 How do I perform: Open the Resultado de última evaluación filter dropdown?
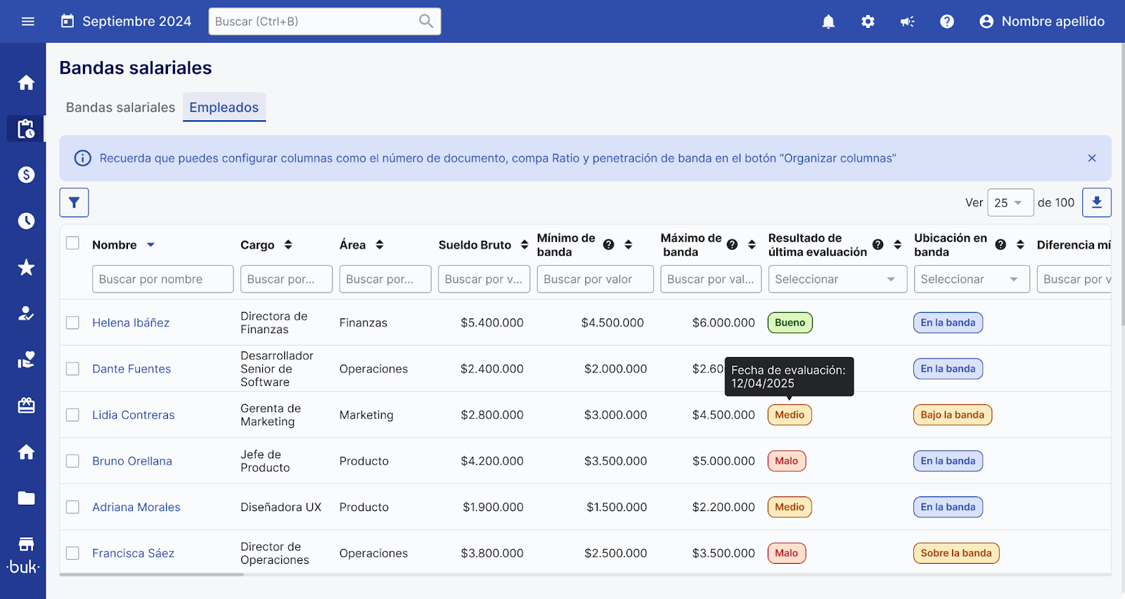[836, 279]
